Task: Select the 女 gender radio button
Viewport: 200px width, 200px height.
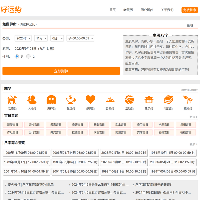Action: (28, 57)
